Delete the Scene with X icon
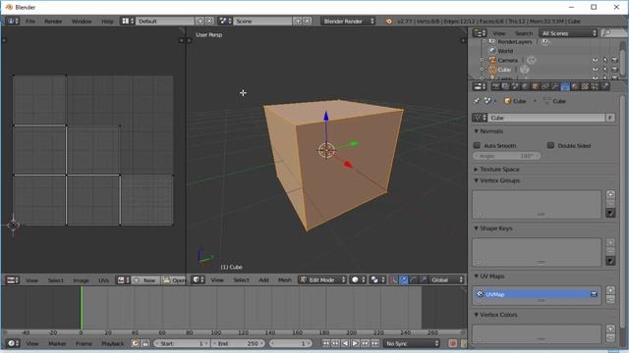Screen dimensions: 629x353 (307, 21)
